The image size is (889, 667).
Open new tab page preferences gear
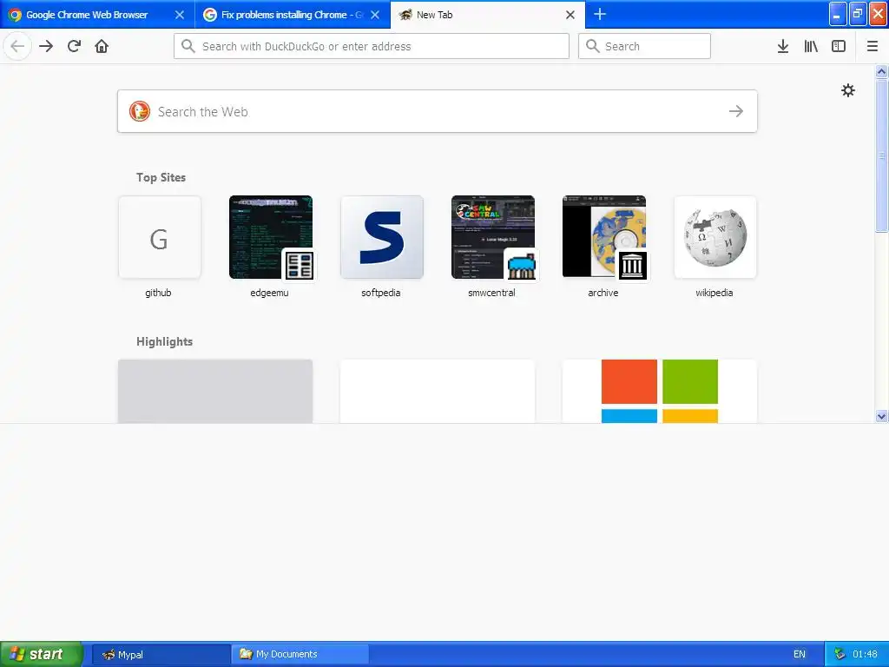[847, 90]
